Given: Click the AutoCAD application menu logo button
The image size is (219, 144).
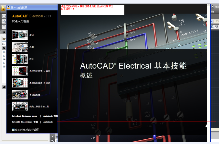Looking at the screenshot, I should click(3, 8).
